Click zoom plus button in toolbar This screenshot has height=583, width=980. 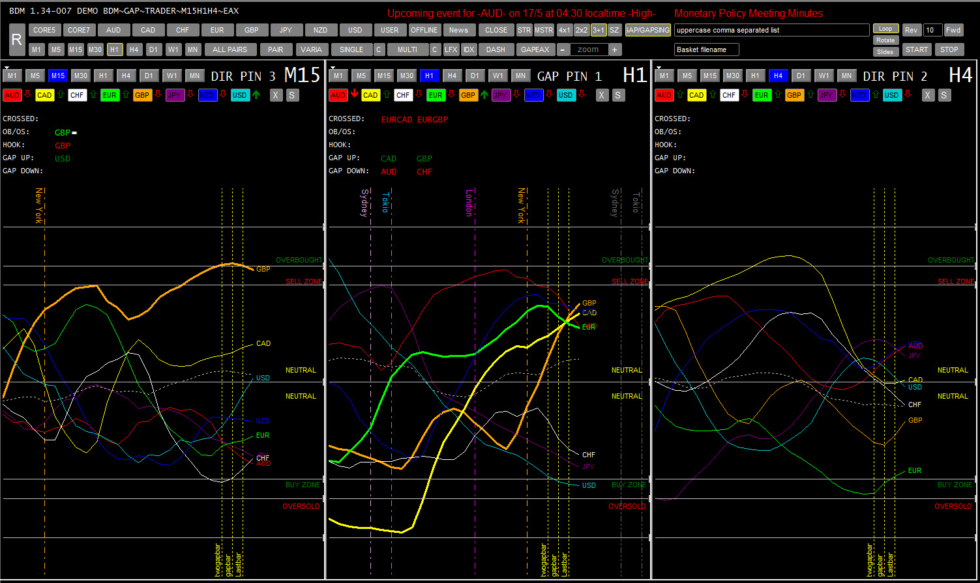pos(616,50)
